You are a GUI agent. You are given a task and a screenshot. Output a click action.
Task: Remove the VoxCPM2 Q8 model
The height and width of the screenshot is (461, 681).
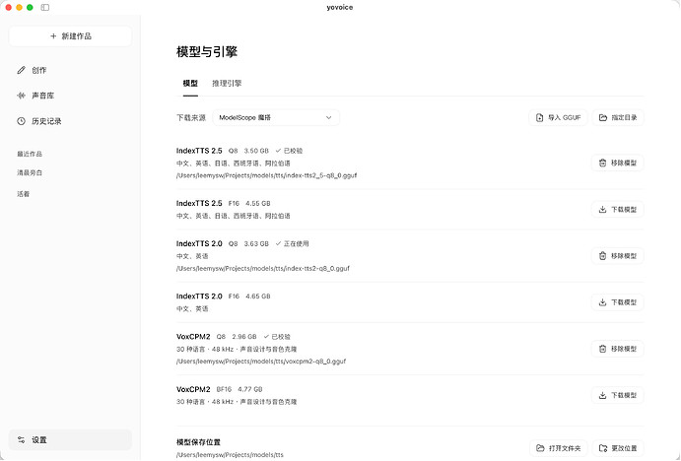tap(618, 349)
